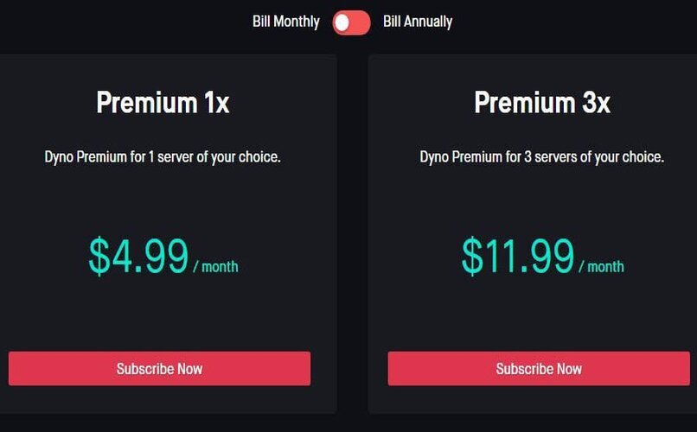This screenshot has width=697, height=432.
Task: Subscribe to the Premium 1x plan
Action: click(x=159, y=369)
